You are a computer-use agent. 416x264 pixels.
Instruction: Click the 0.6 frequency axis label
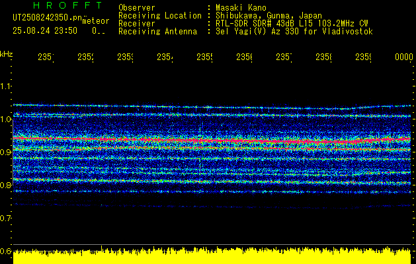coord(5,251)
